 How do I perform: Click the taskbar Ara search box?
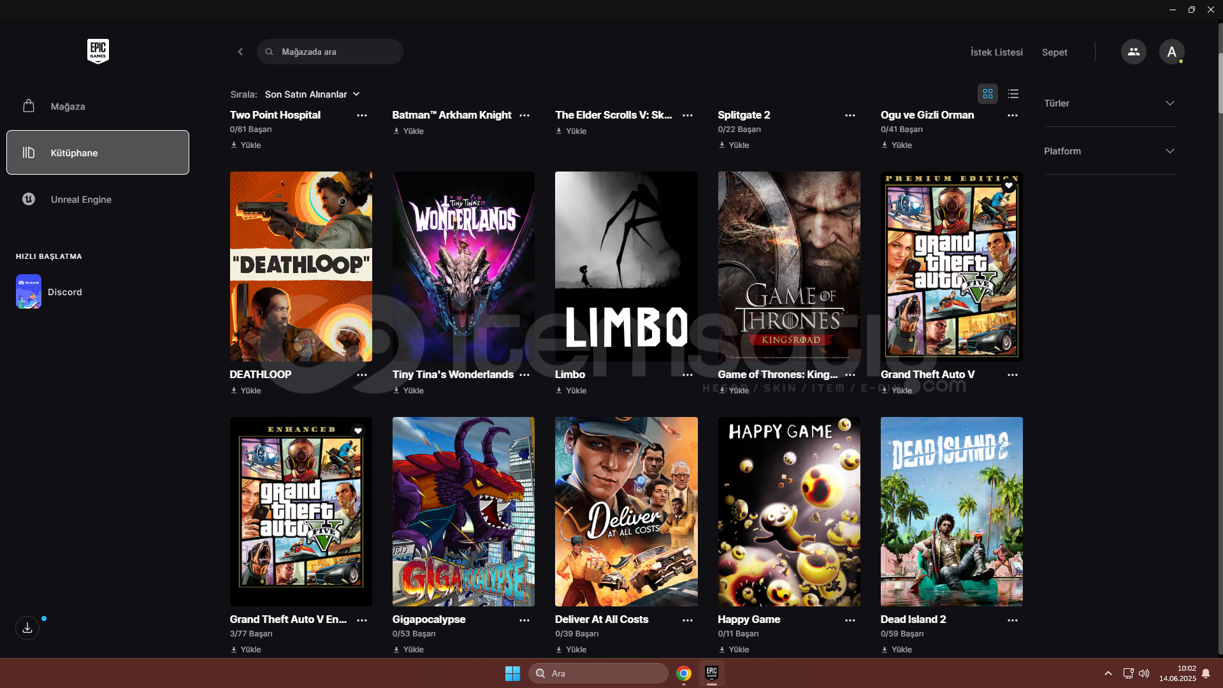tap(598, 673)
